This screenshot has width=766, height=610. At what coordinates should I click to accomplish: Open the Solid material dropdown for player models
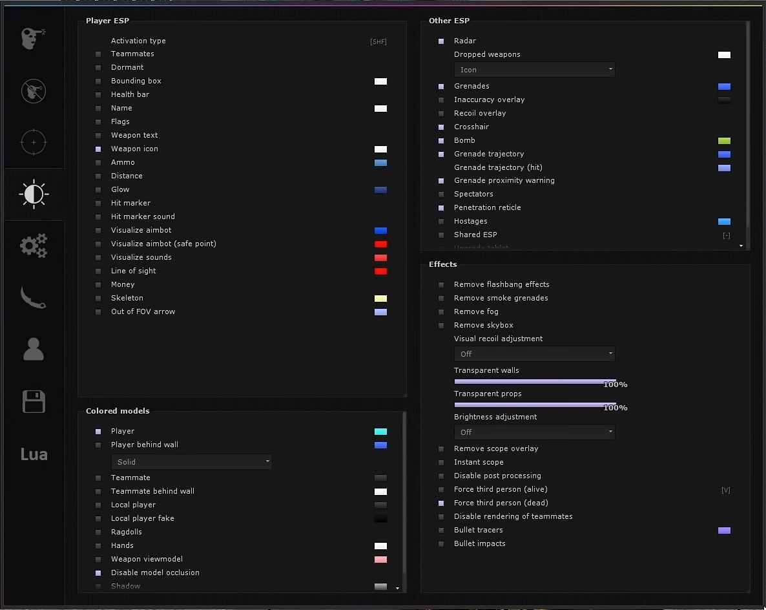191,462
